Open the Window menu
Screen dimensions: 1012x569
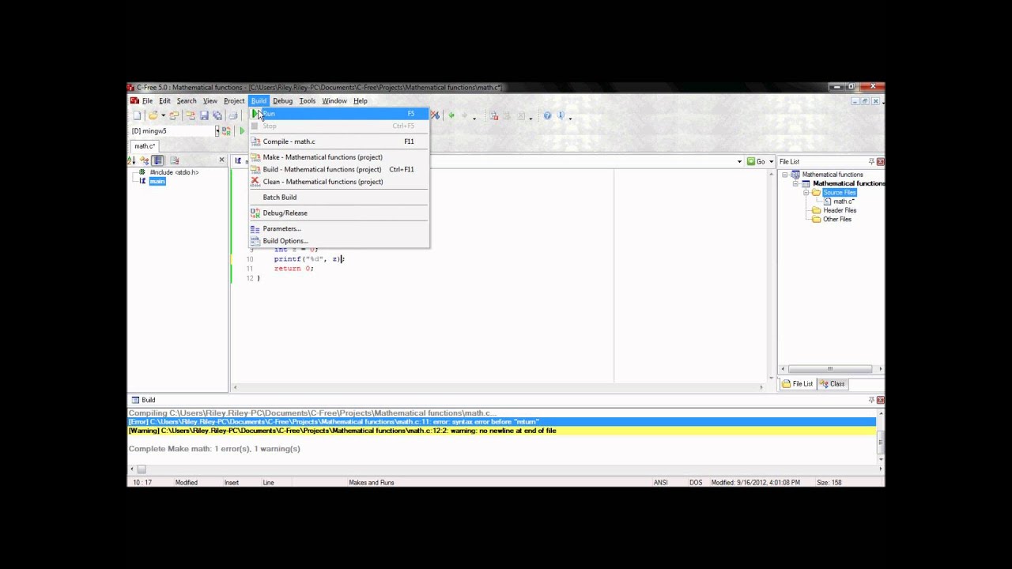tap(334, 101)
